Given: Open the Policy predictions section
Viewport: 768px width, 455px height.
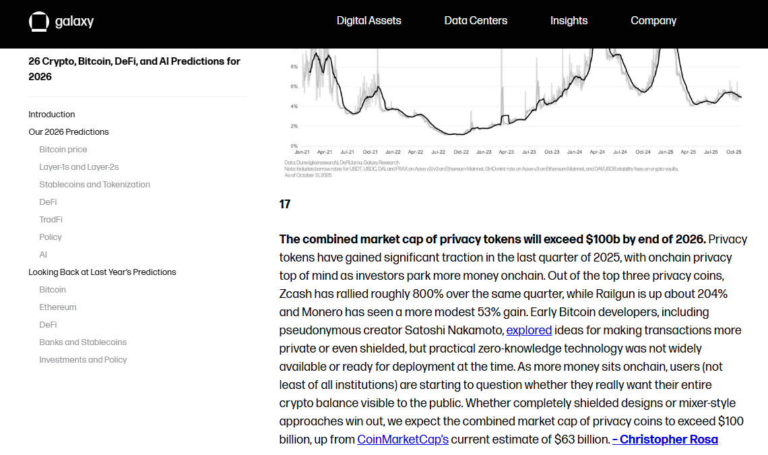Looking at the screenshot, I should (x=50, y=237).
